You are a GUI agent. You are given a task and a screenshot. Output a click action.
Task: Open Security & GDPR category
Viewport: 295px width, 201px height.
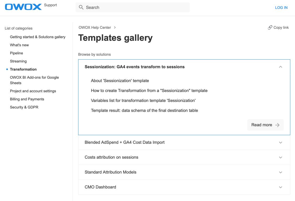pos(24,107)
